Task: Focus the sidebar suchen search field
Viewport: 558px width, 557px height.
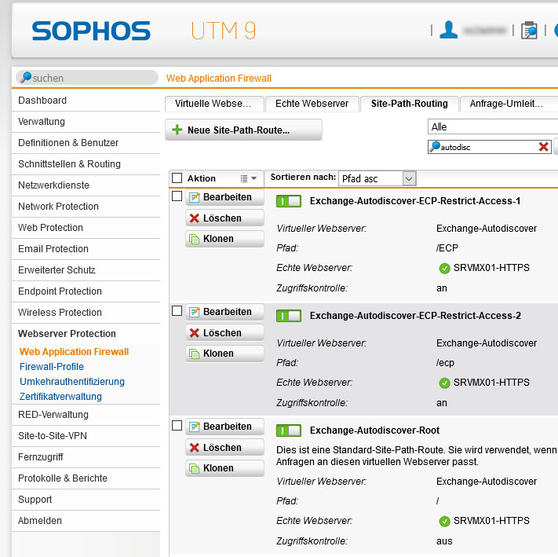Action: (x=87, y=78)
